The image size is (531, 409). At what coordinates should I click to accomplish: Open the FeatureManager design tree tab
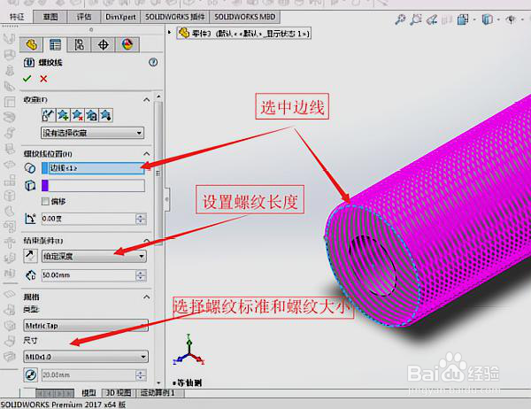[x=31, y=44]
